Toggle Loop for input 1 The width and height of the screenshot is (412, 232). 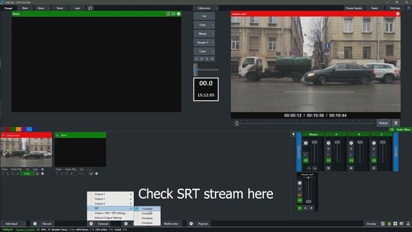[x=35, y=169]
